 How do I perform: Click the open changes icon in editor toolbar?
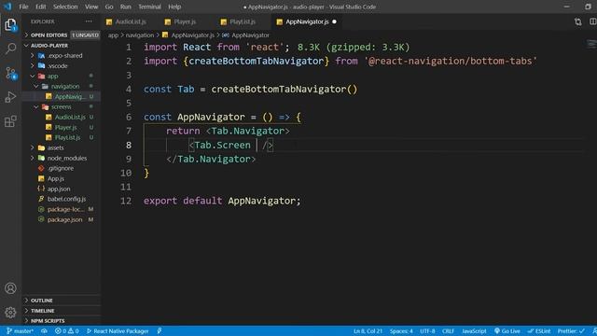click(x=578, y=21)
